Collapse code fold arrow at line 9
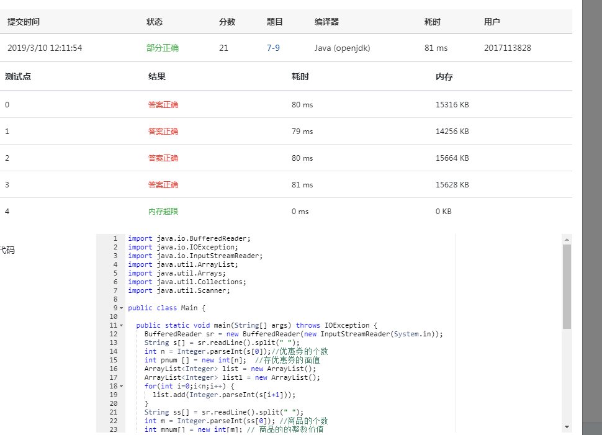Viewport: 602px width, 435px height. pos(121,308)
